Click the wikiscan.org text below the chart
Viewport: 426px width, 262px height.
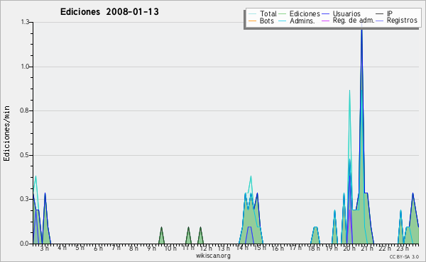213,256
